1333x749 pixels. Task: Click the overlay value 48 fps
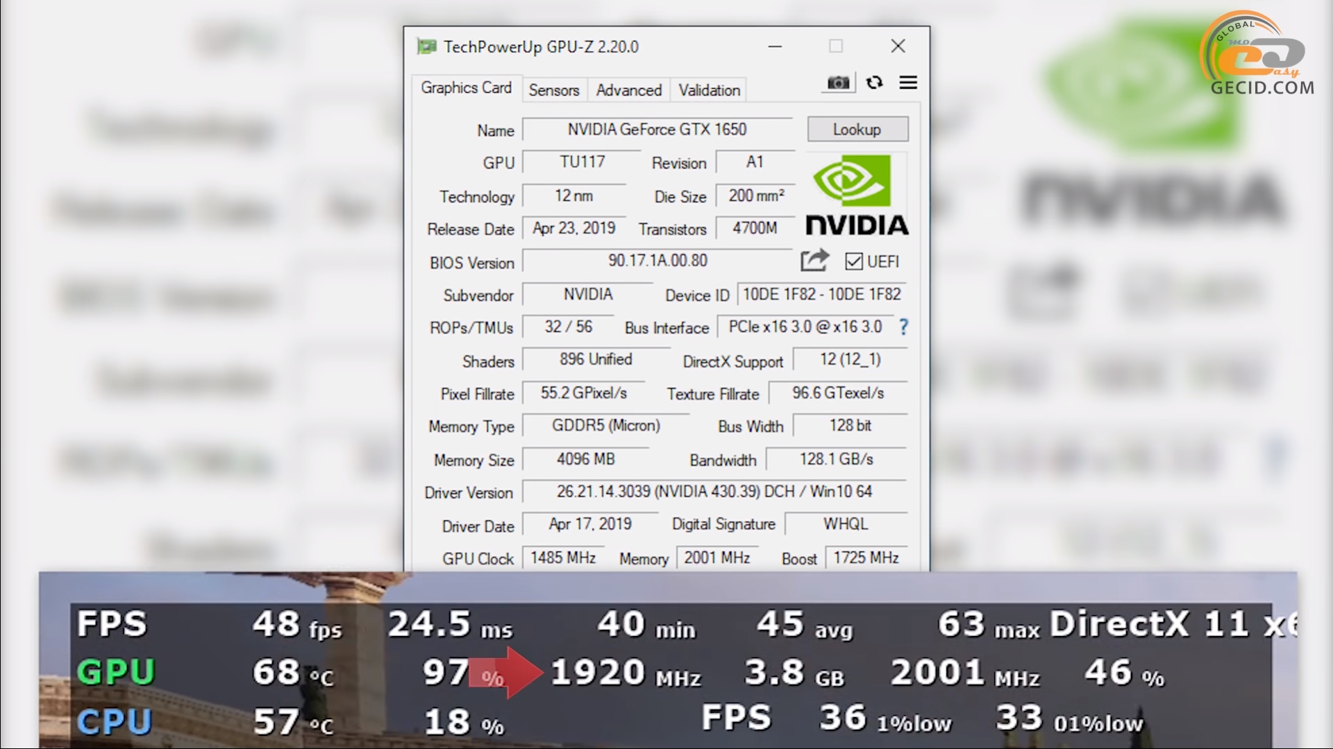[x=297, y=624]
